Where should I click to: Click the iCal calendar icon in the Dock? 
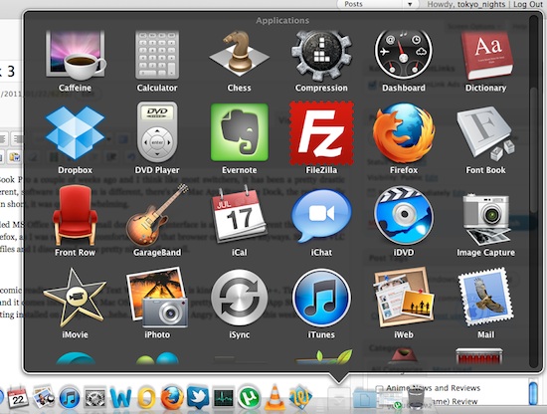tap(18, 397)
